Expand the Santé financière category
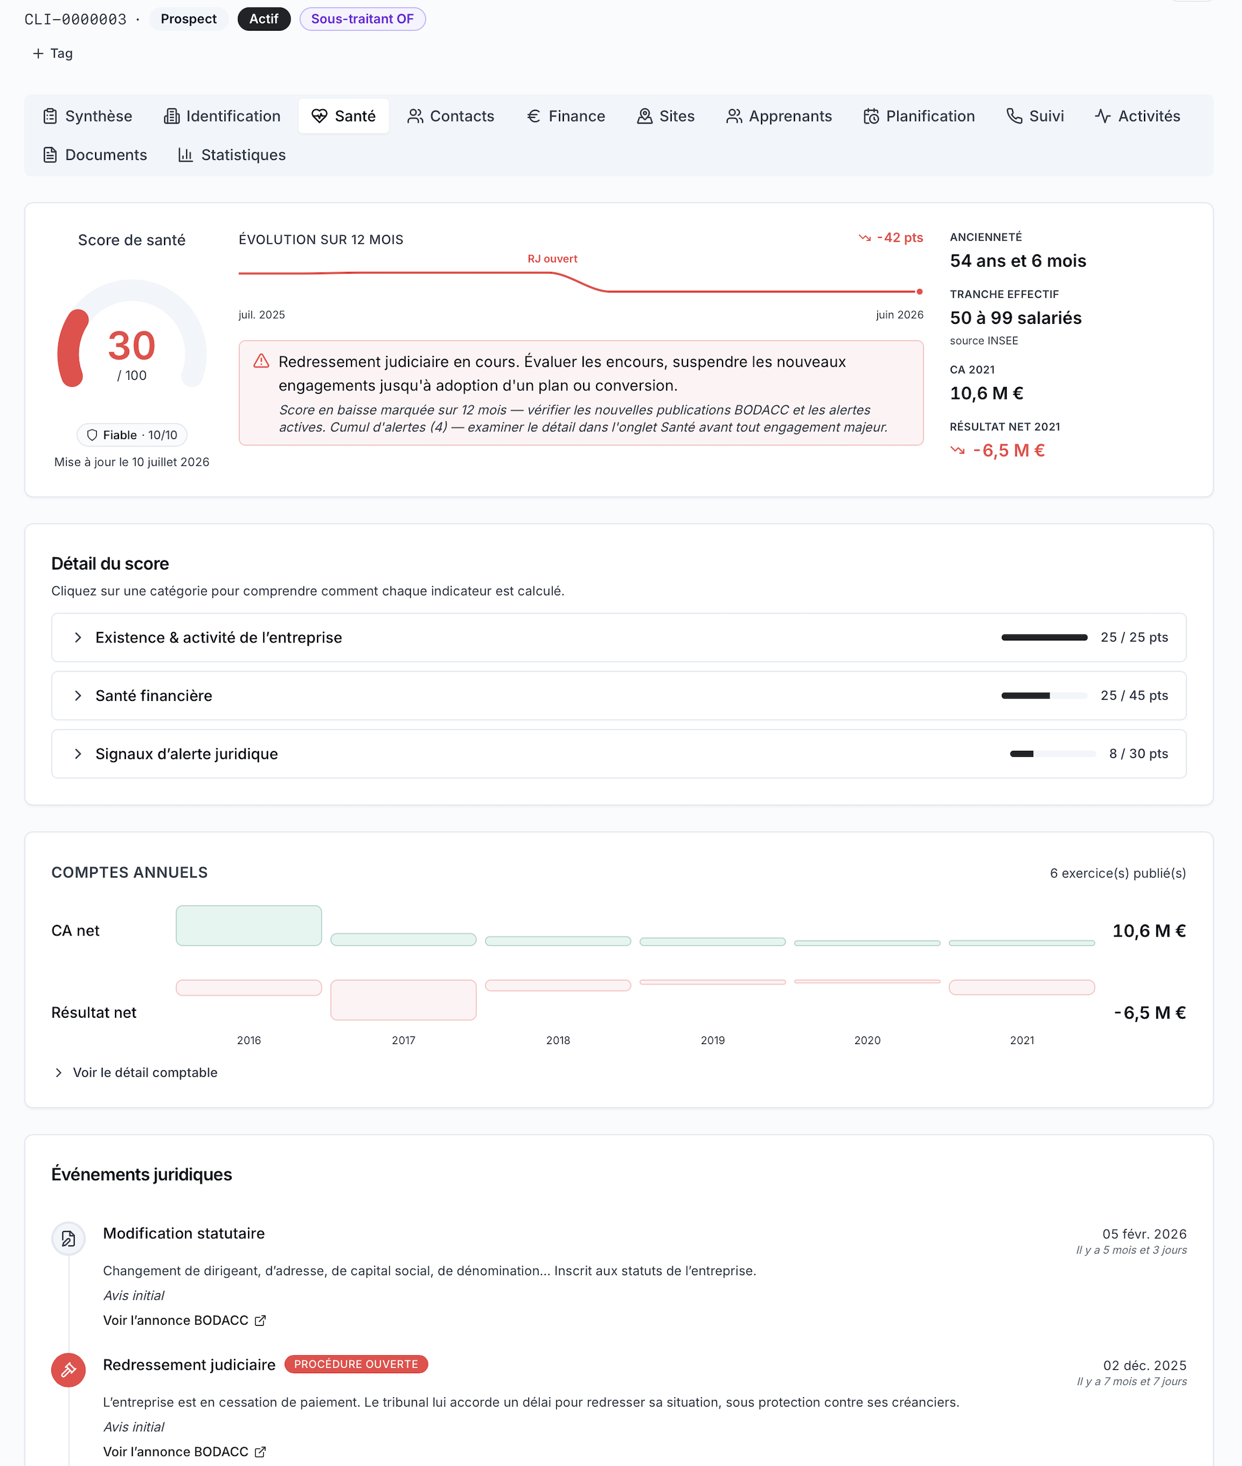 [x=618, y=696]
